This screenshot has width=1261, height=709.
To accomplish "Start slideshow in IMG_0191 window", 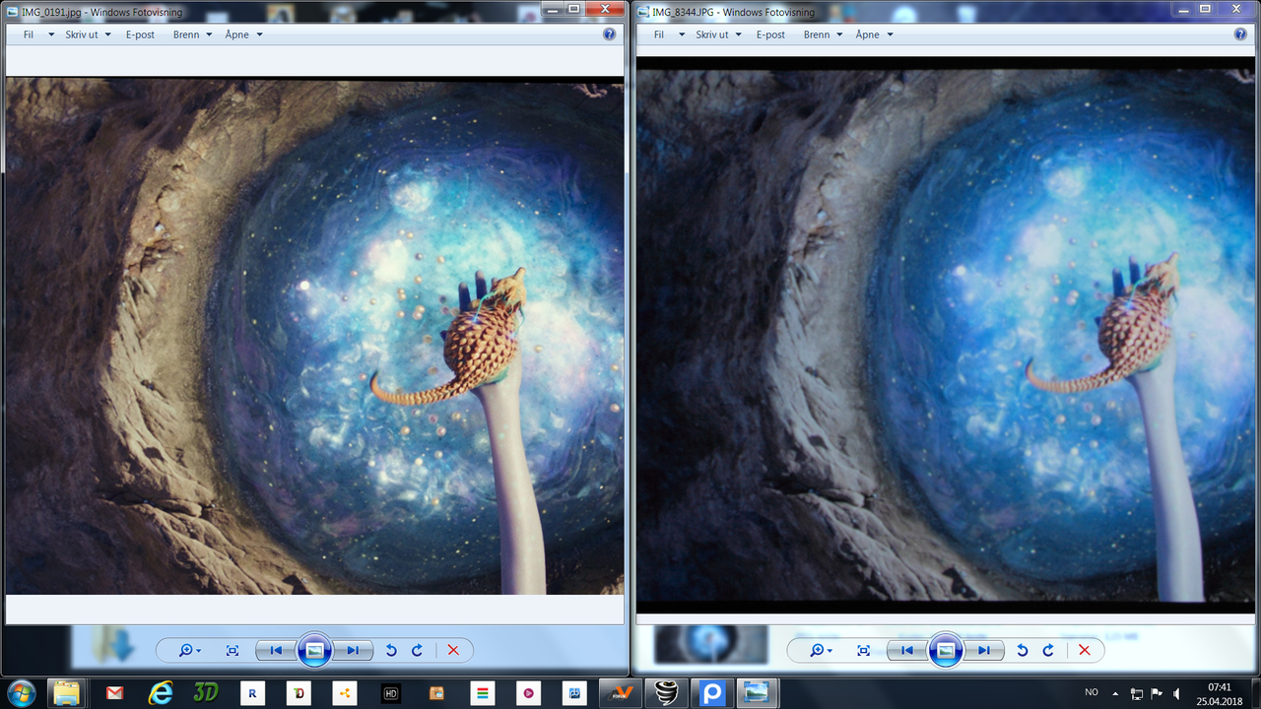I will [x=314, y=650].
